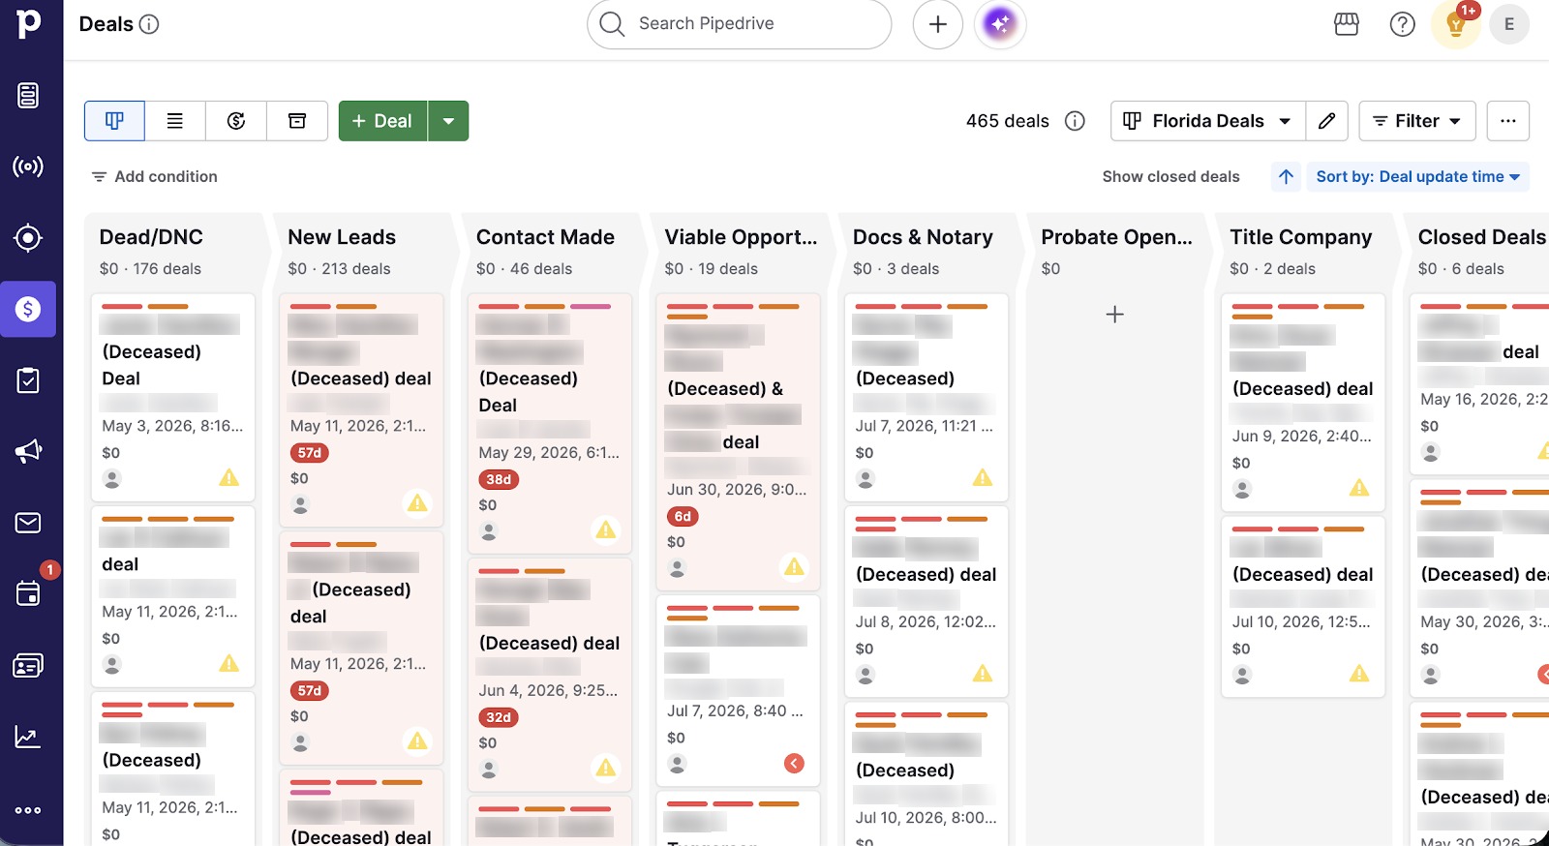The width and height of the screenshot is (1549, 846).
Task: Open the Deals section in sidebar
Action: point(28,309)
